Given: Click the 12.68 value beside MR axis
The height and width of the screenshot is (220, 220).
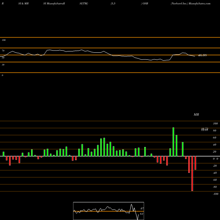Looking at the screenshot, I should [205, 130].
